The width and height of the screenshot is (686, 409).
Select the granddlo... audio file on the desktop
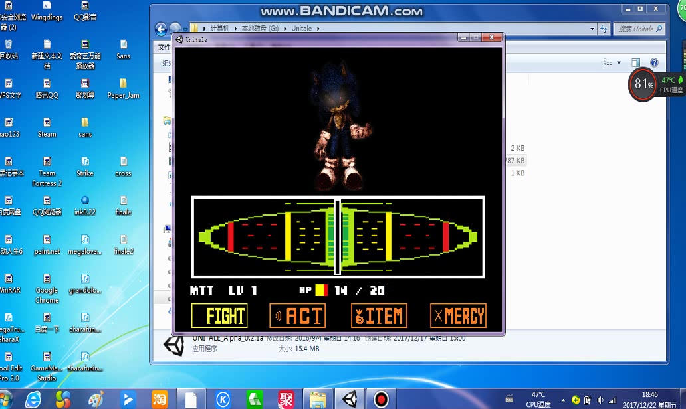(85, 284)
